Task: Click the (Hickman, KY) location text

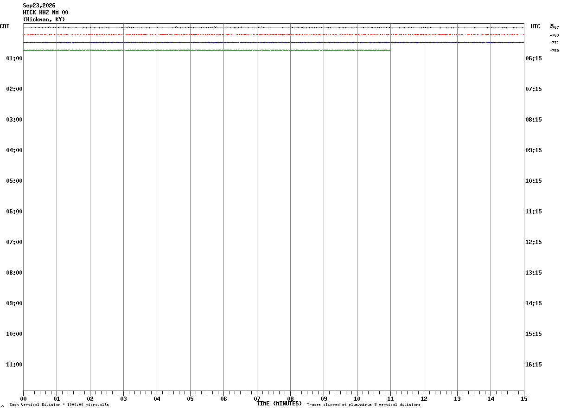Action: pyautogui.click(x=44, y=19)
